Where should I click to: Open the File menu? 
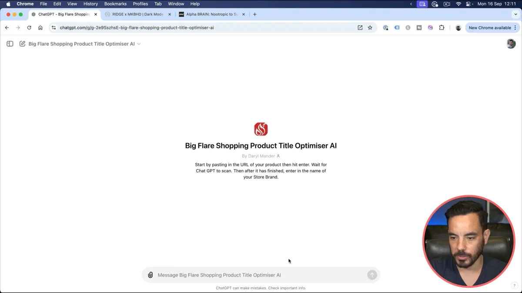43,4
